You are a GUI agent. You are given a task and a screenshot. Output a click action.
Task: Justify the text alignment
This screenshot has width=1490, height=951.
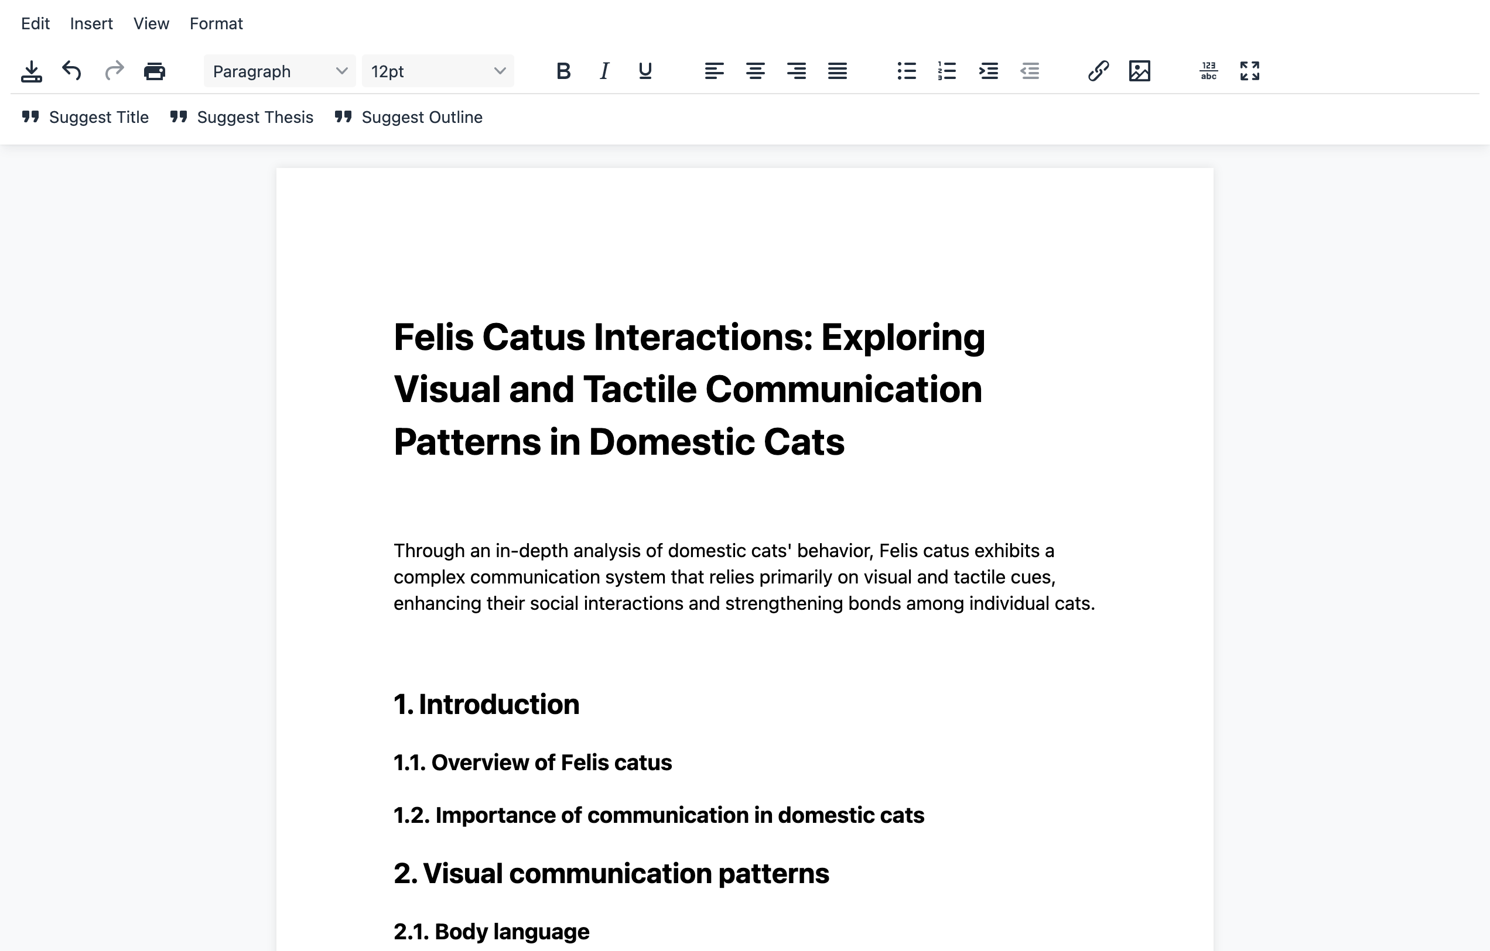[837, 71]
